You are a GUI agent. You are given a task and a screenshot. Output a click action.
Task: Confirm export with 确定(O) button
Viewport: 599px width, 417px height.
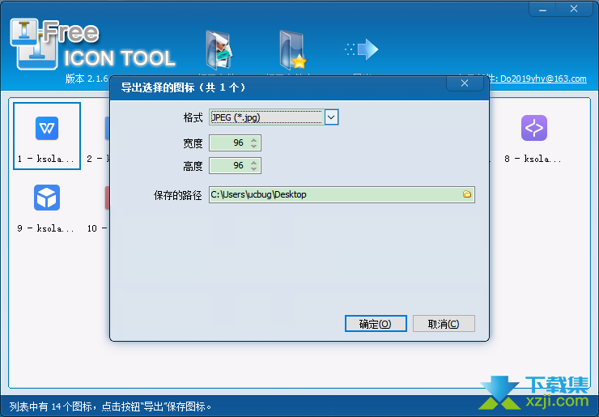(376, 324)
